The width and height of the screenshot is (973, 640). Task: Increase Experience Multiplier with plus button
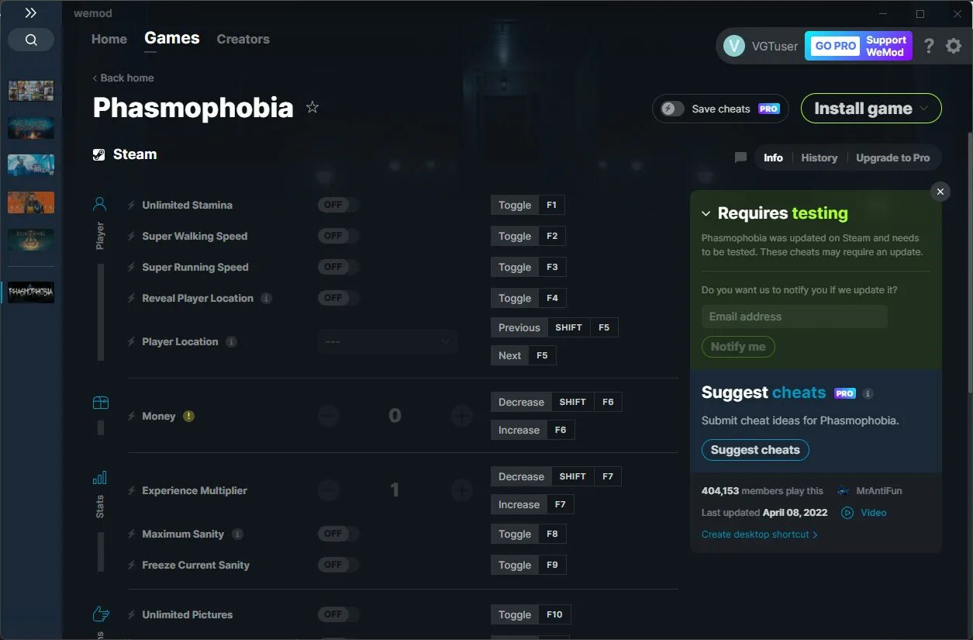(462, 490)
